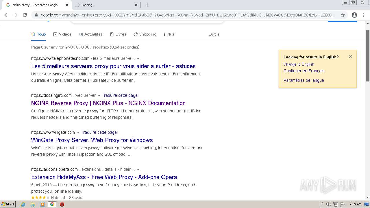Image resolution: width=370 pixels, height=208 pixels.
Task: Expand the docs.nginx.com result options arrow
Action: tap(99, 96)
